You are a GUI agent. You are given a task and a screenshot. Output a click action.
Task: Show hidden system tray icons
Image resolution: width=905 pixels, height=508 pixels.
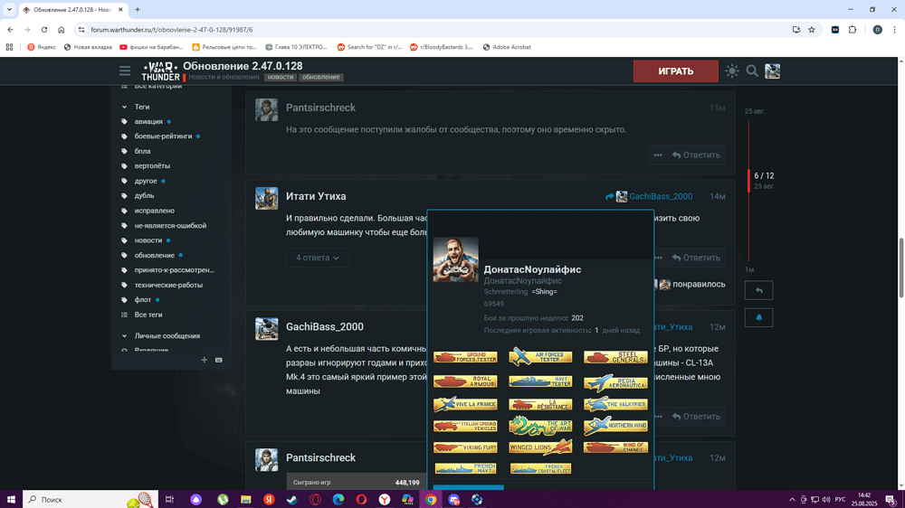point(792,499)
